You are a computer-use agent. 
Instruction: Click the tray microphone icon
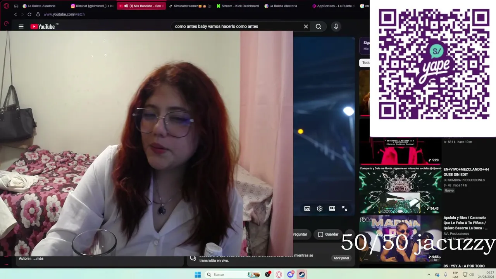coord(446,275)
